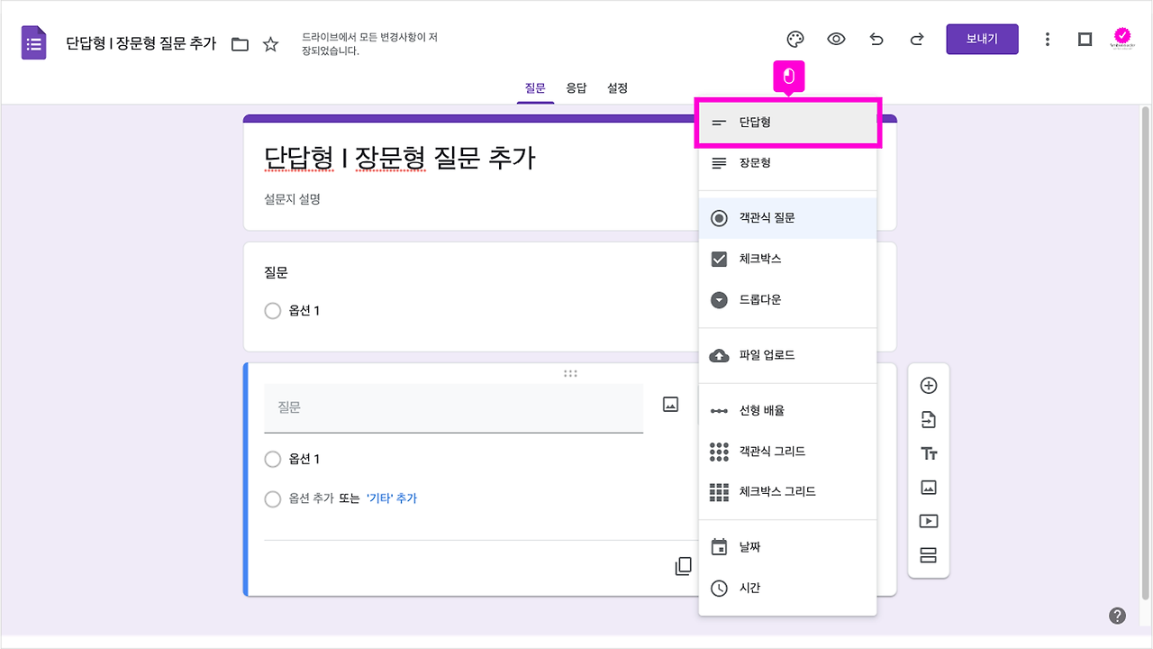Duplicate the question using the copy icon
The width and height of the screenshot is (1153, 649).
683,566
